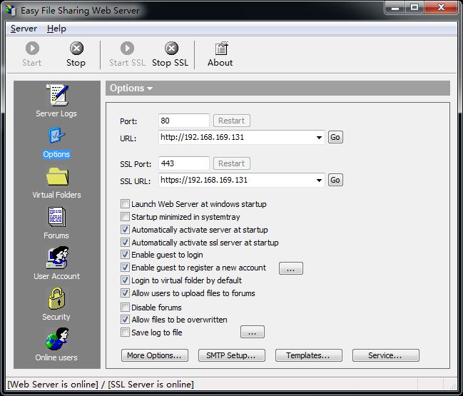Open the Help menu

click(x=56, y=29)
